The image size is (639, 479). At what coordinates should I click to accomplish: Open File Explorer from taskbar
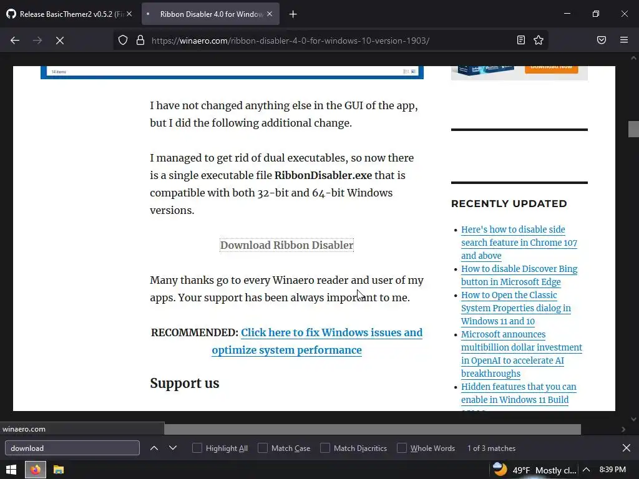pyautogui.click(x=59, y=470)
